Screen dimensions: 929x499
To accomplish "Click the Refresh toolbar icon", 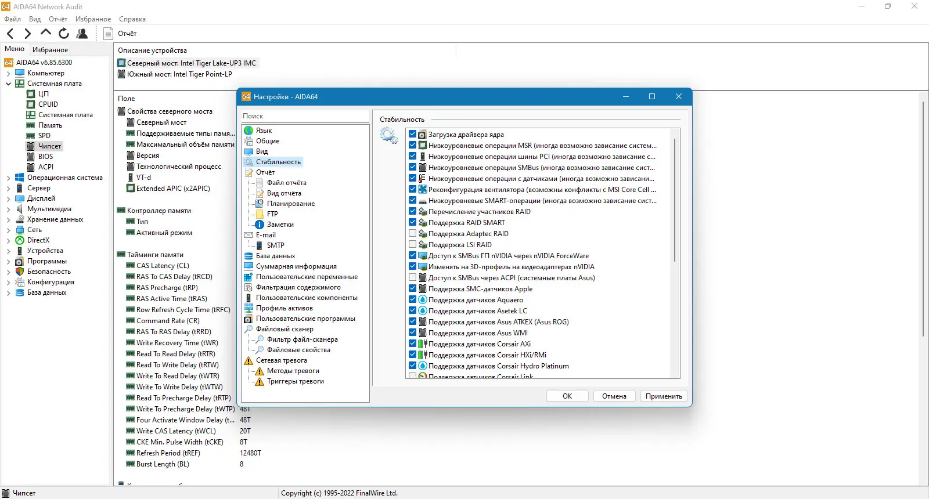I will pyautogui.click(x=64, y=34).
